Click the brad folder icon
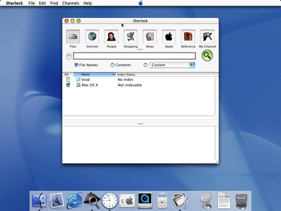 pyautogui.click(x=78, y=79)
